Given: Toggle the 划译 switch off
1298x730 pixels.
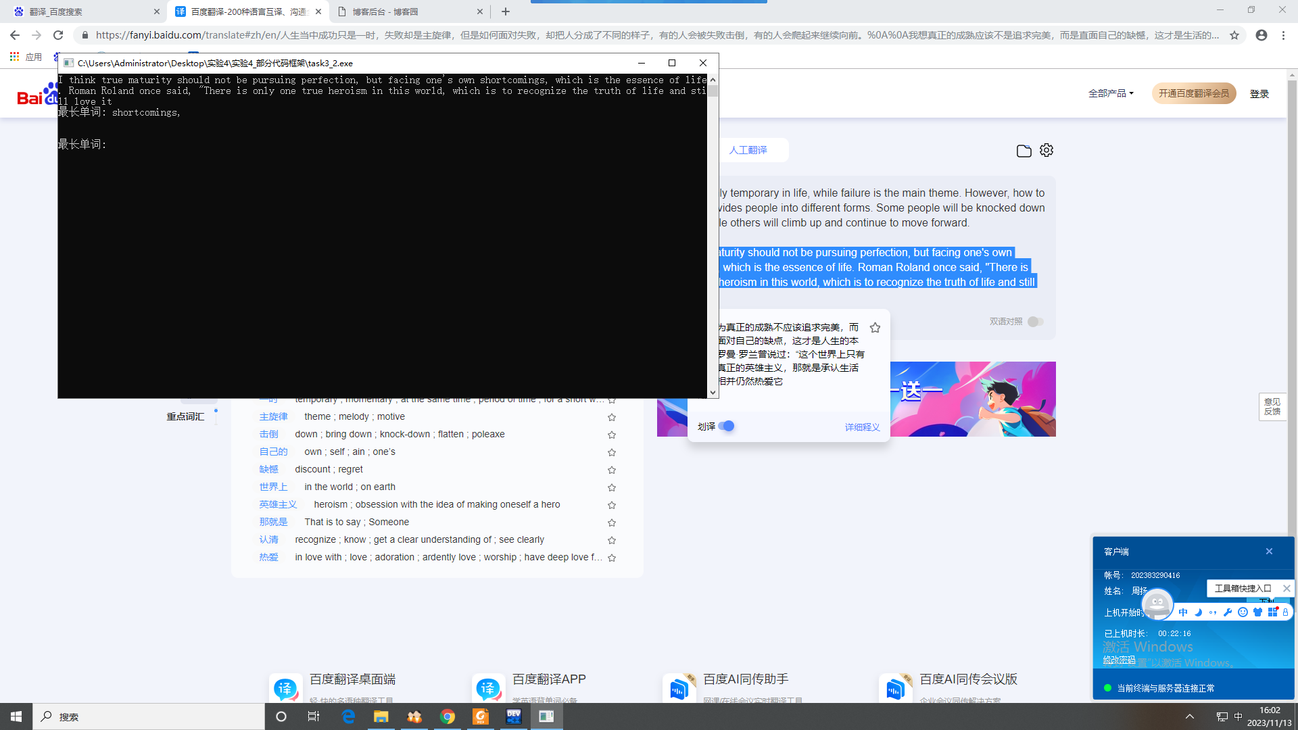Looking at the screenshot, I should [727, 426].
